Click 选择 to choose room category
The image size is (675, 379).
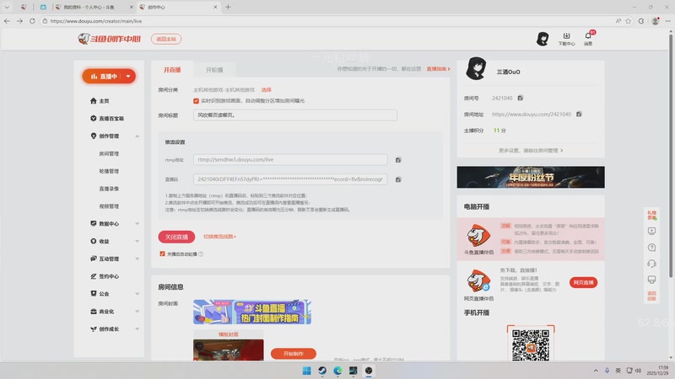click(267, 90)
